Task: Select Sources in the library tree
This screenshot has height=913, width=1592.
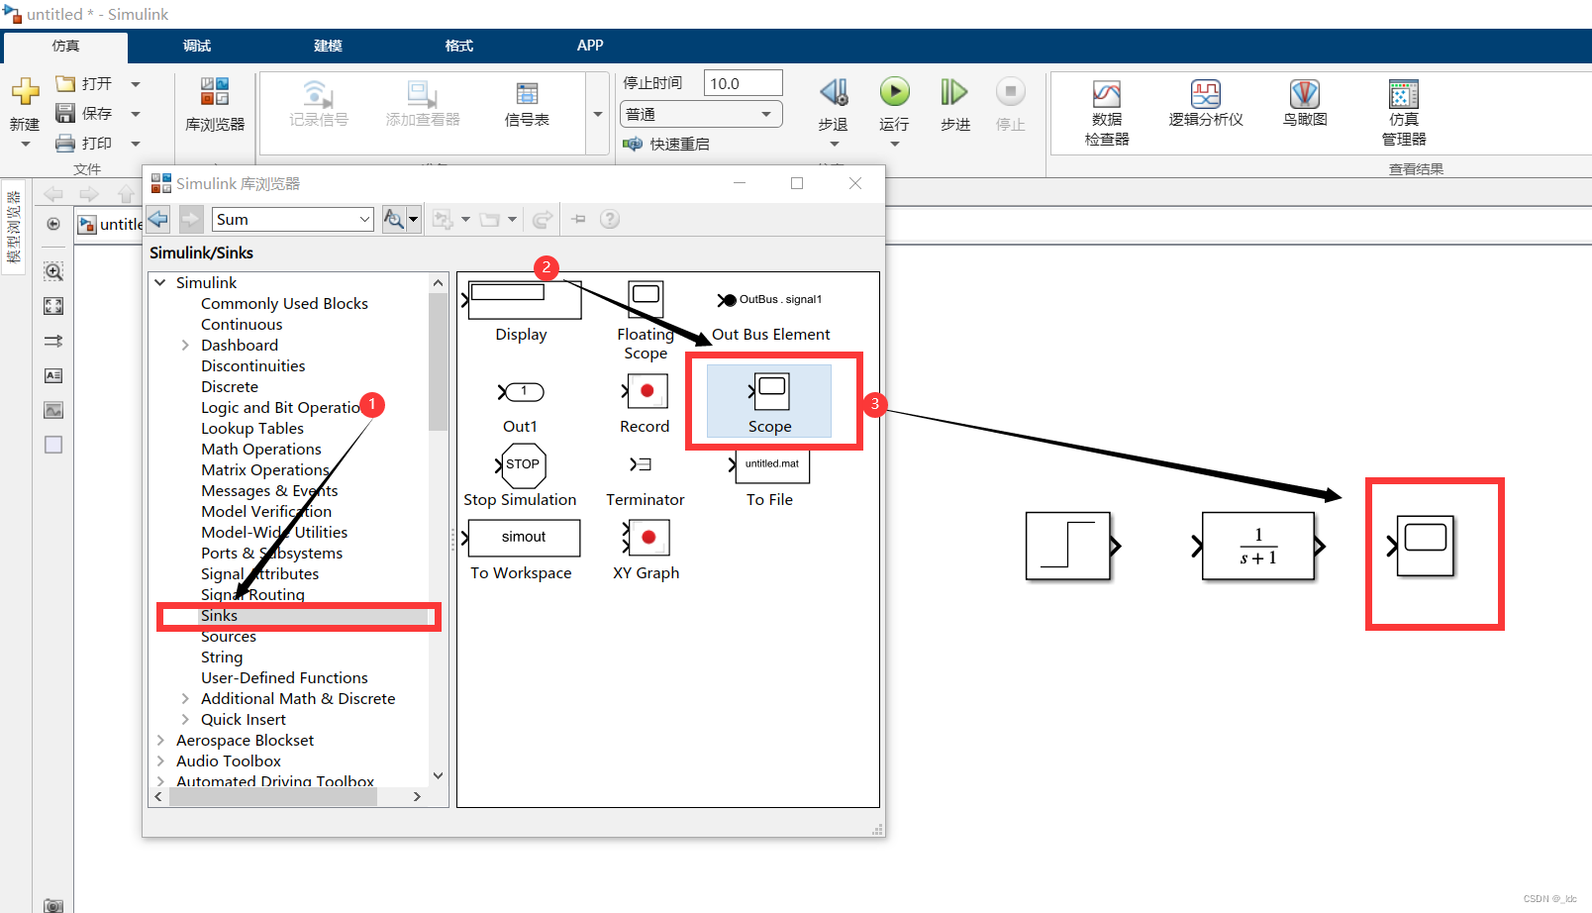Action: pos(229,637)
